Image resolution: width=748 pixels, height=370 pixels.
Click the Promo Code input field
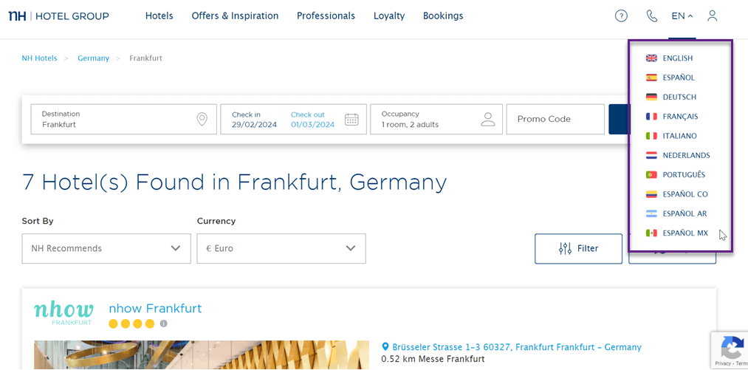pos(555,120)
